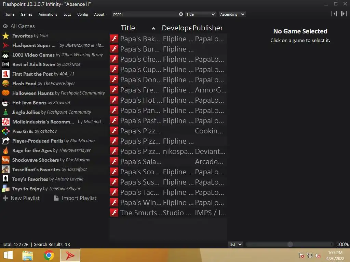Image resolution: width=350 pixels, height=262 pixels.
Task: Open the Favorites playlist star icon
Action: [x=5, y=36]
